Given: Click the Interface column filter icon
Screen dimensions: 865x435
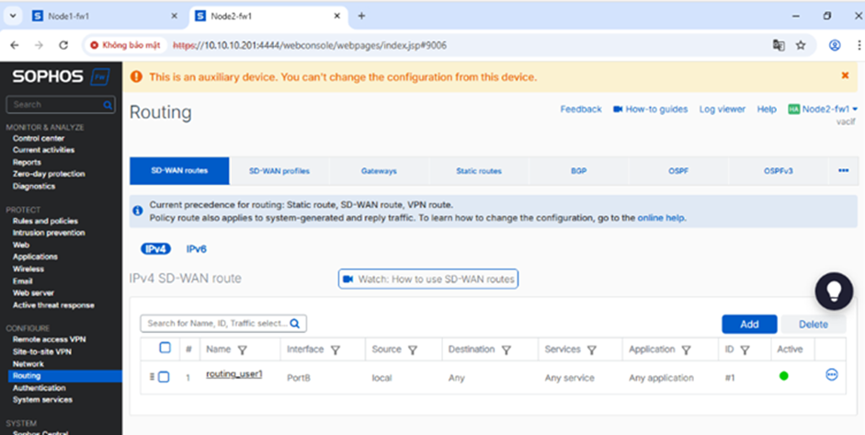Looking at the screenshot, I should pos(336,350).
